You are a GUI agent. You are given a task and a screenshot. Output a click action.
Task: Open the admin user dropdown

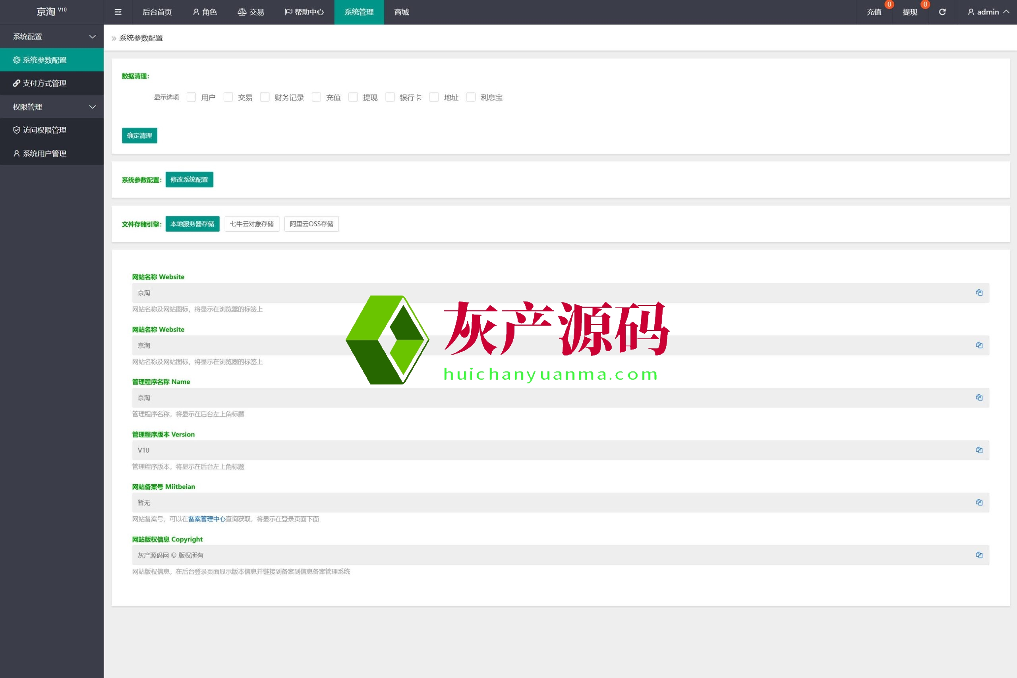tap(988, 12)
